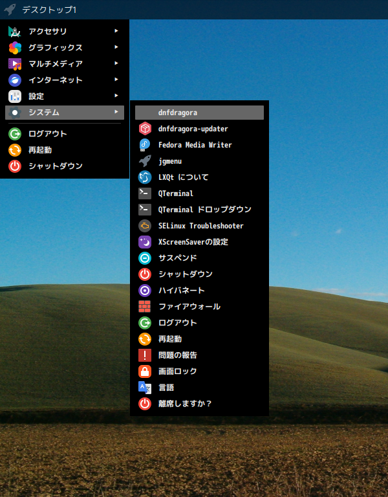The width and height of the screenshot is (388, 497).
Task: Open ファイアウォール entry text
Action: click(189, 307)
